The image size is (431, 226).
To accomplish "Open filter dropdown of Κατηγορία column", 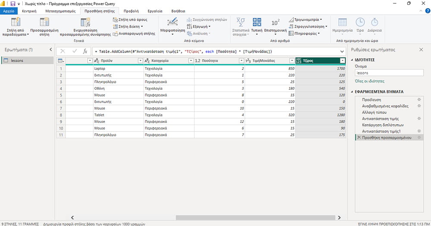I will tap(191, 61).
